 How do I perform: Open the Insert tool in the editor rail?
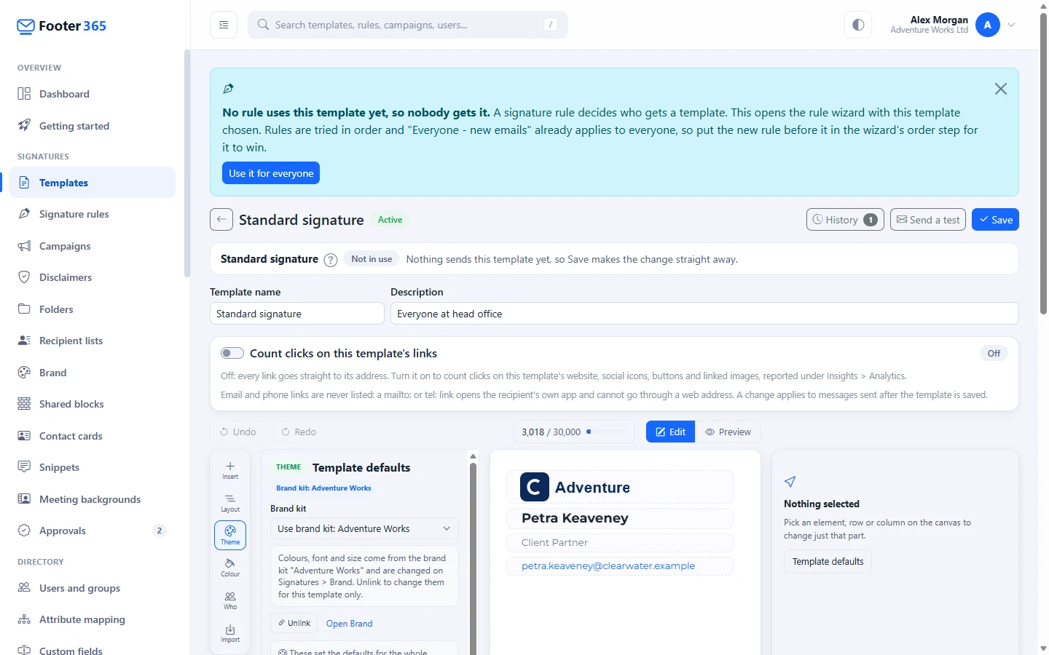pyautogui.click(x=230, y=470)
